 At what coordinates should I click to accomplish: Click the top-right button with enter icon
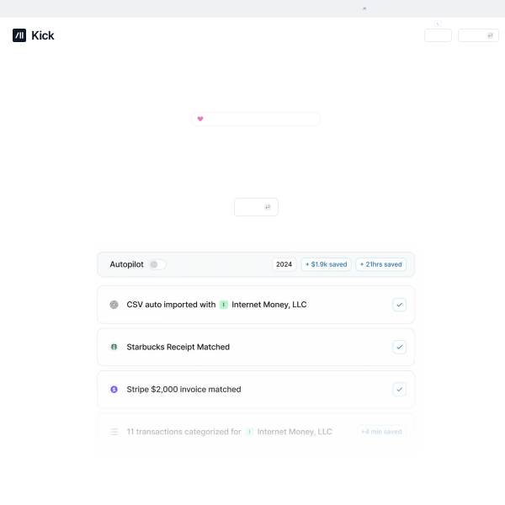pyautogui.click(x=478, y=35)
